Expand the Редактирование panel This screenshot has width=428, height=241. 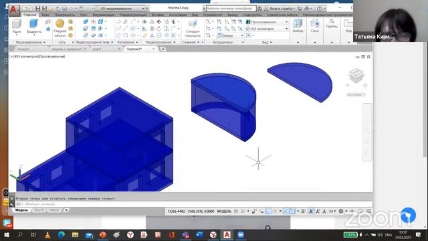click(x=160, y=42)
